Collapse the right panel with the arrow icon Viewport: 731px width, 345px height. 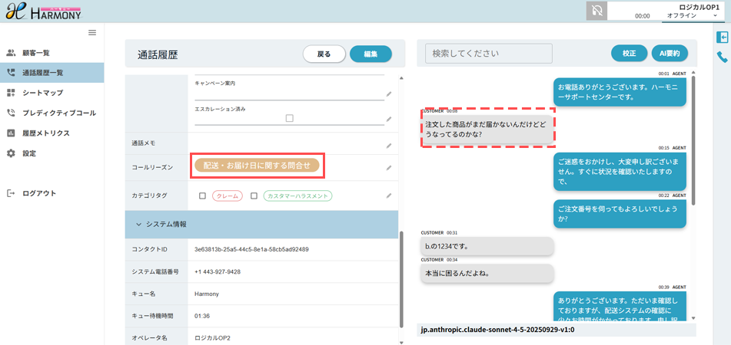click(x=722, y=38)
